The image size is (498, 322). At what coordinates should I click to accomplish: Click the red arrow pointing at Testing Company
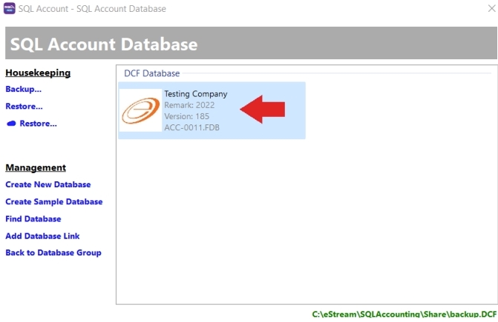[x=262, y=110]
